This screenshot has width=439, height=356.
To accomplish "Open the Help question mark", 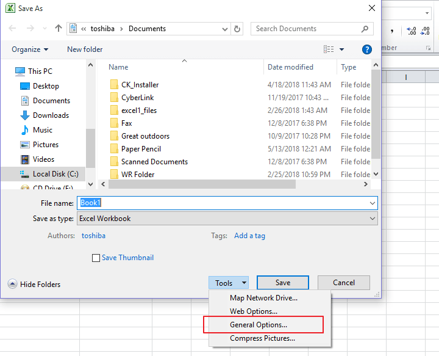I will 367,49.
